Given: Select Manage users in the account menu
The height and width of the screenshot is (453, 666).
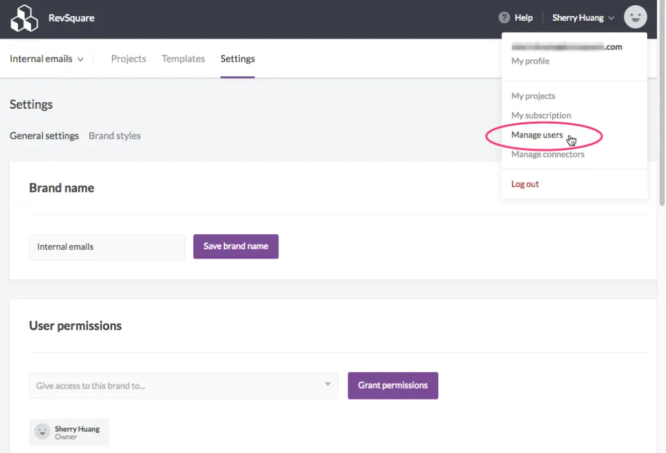Looking at the screenshot, I should point(537,135).
